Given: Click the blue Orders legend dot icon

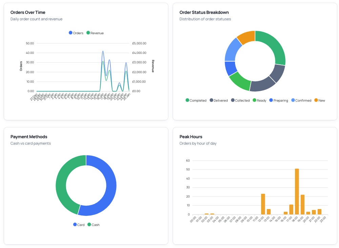Looking at the screenshot, I should (x=70, y=33).
